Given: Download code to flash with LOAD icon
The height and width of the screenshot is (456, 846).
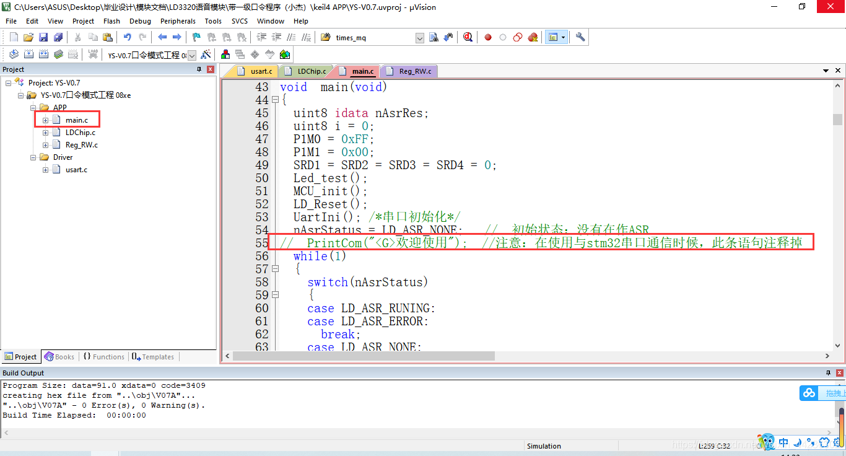Looking at the screenshot, I should click(x=93, y=55).
